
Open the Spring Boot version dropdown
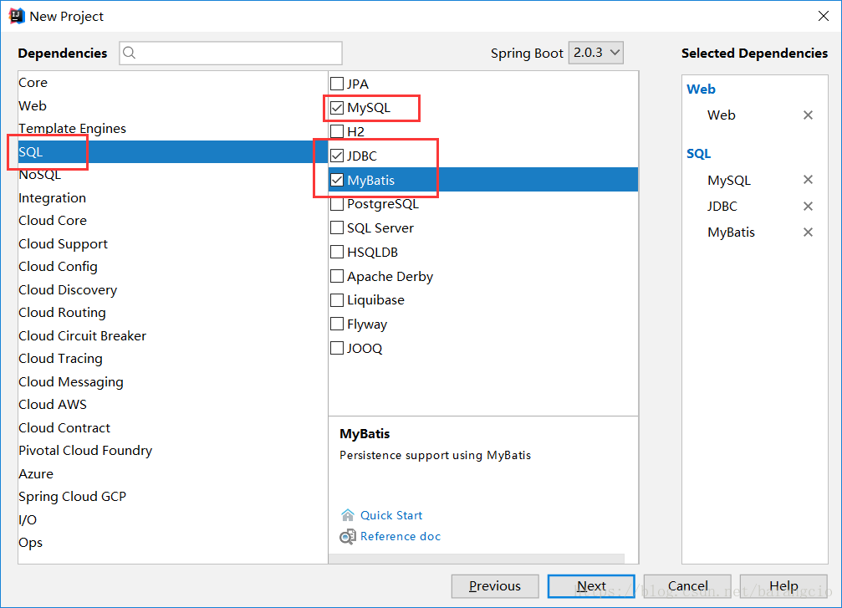pyautogui.click(x=596, y=53)
